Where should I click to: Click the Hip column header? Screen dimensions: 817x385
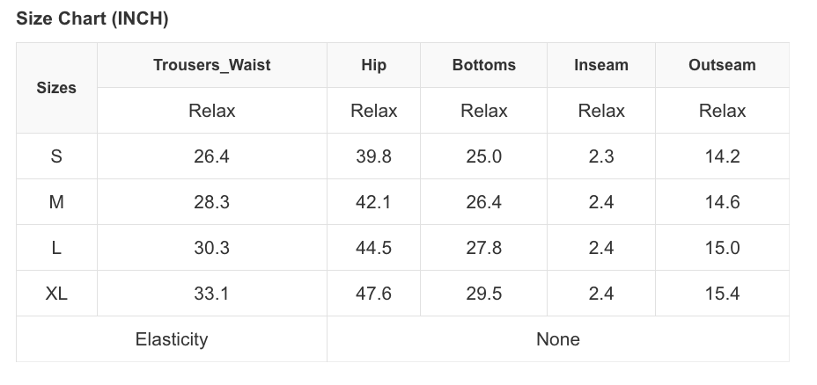tap(373, 65)
